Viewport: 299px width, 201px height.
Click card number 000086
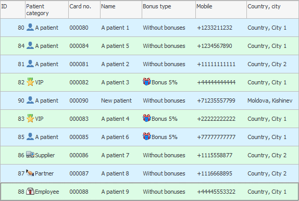pos(79,155)
